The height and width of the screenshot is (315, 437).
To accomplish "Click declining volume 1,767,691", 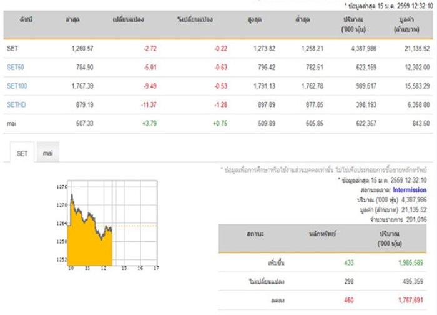I will (x=411, y=300).
